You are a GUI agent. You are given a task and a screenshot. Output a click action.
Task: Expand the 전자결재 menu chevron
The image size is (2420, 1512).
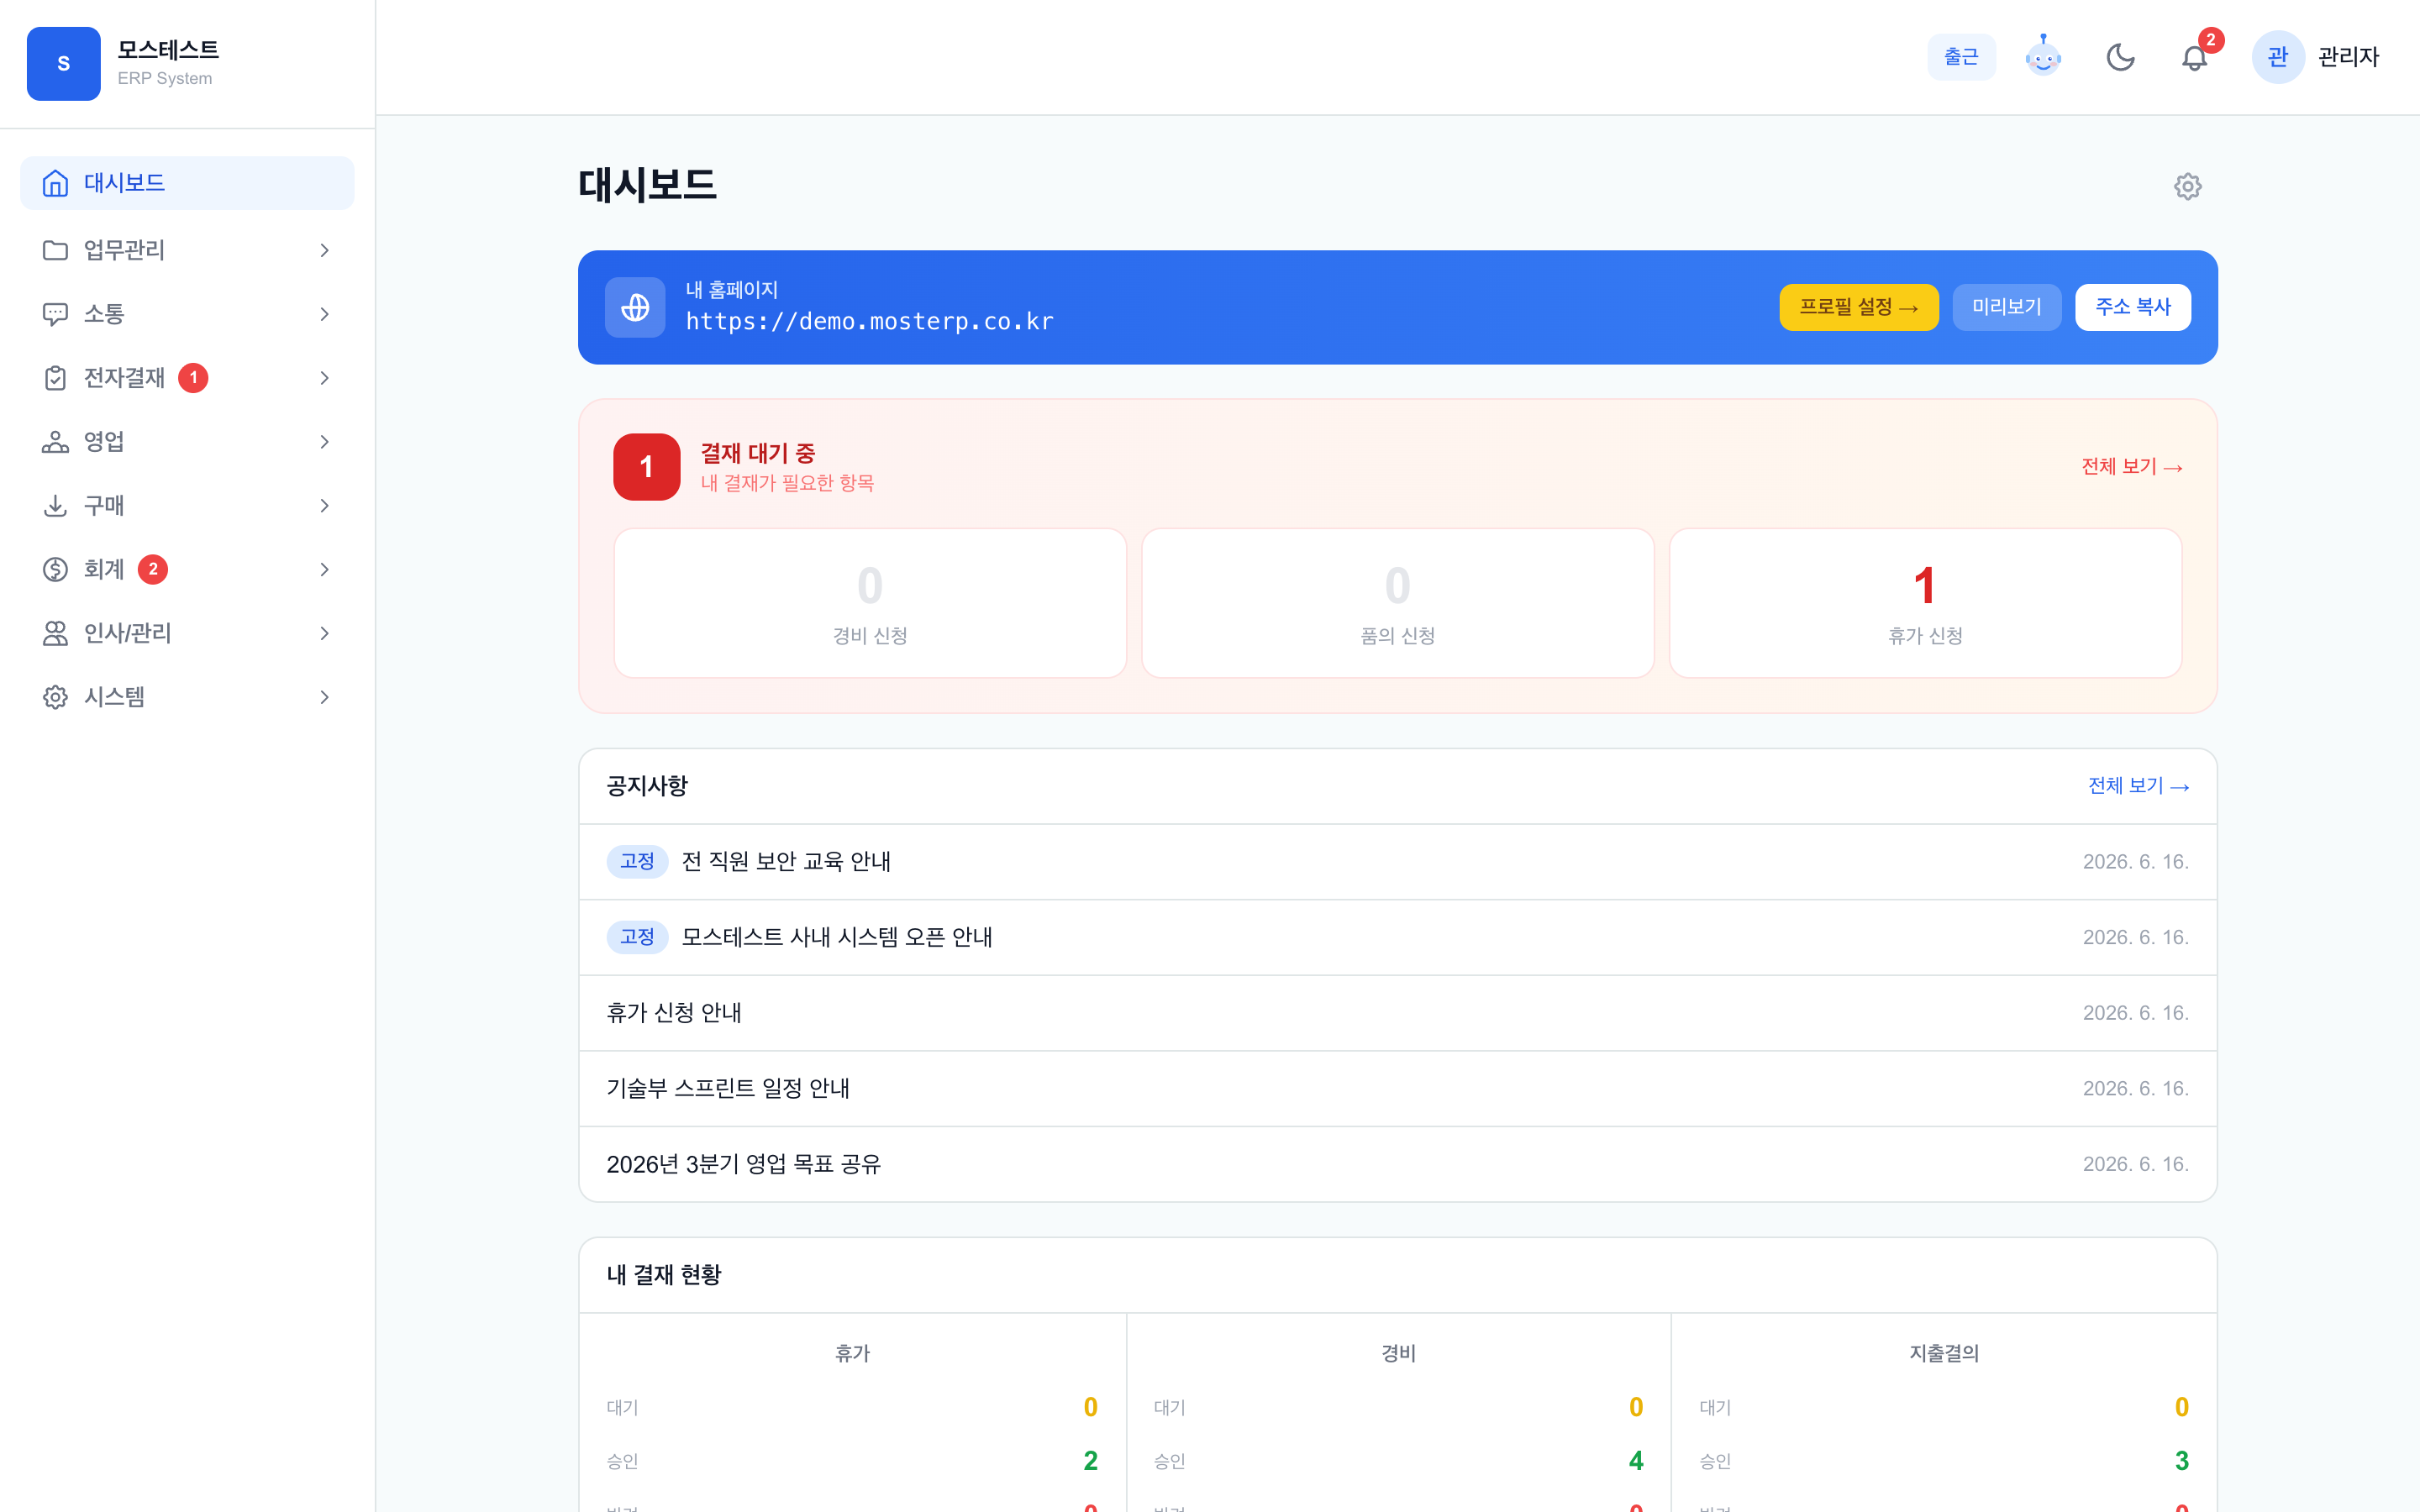(324, 378)
